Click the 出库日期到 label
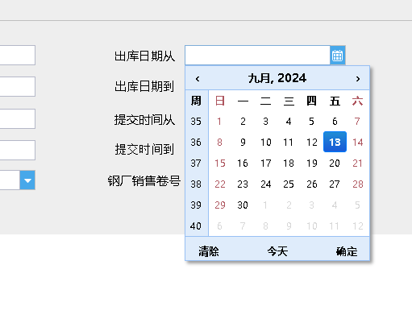Screen dimensions: 412x323 (x=144, y=86)
